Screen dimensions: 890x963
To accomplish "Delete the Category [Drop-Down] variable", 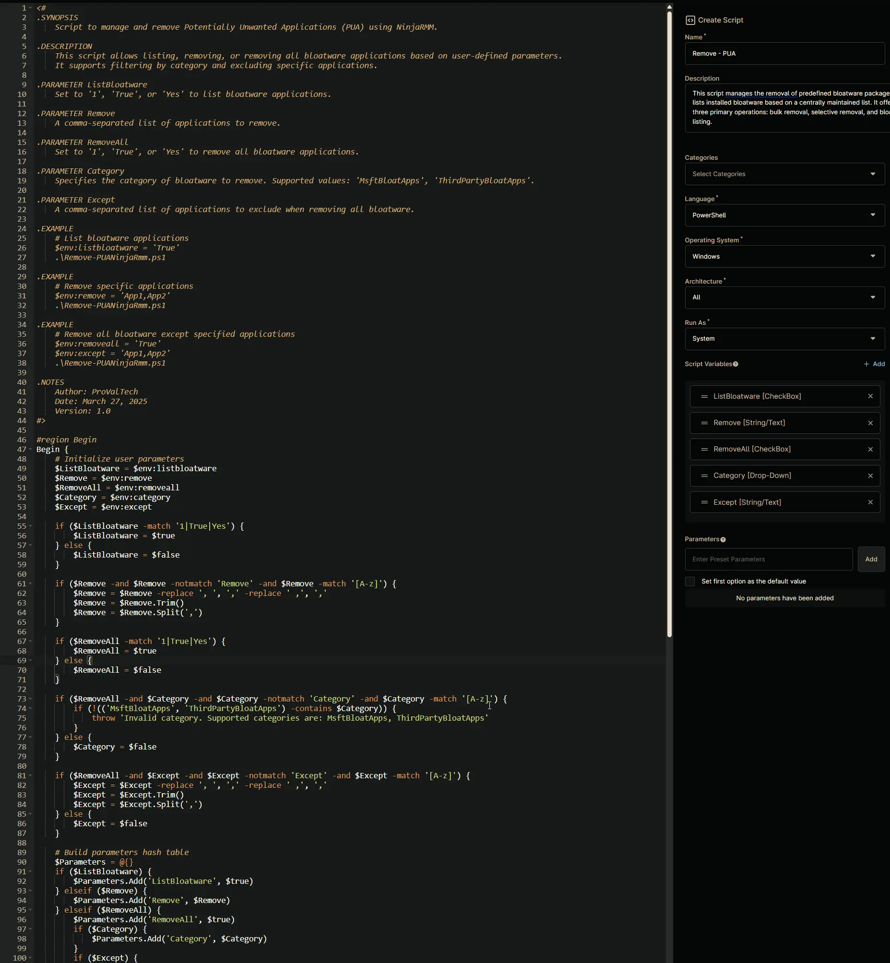I will (x=870, y=476).
